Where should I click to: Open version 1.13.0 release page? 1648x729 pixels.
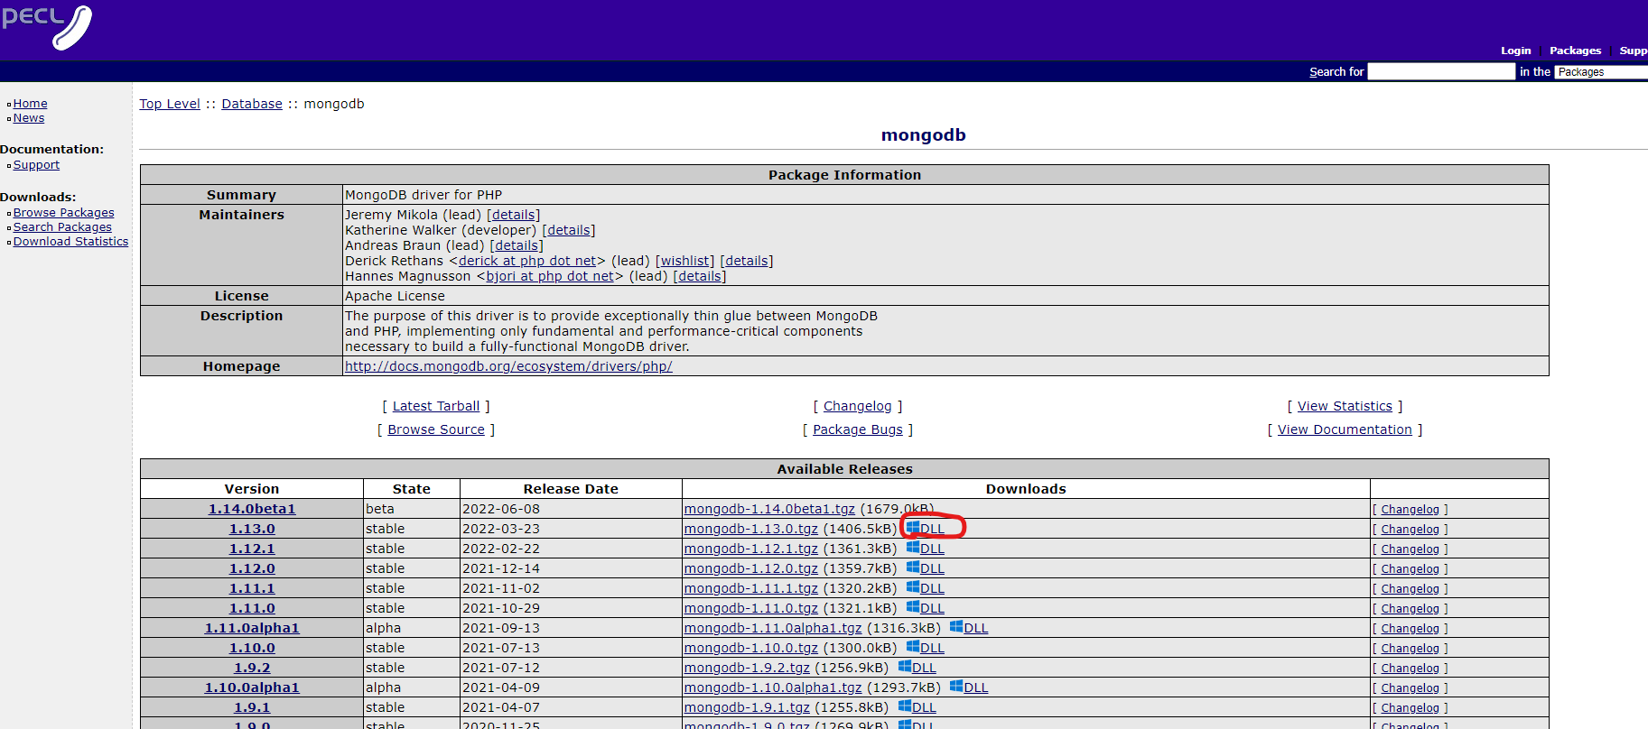[252, 529]
